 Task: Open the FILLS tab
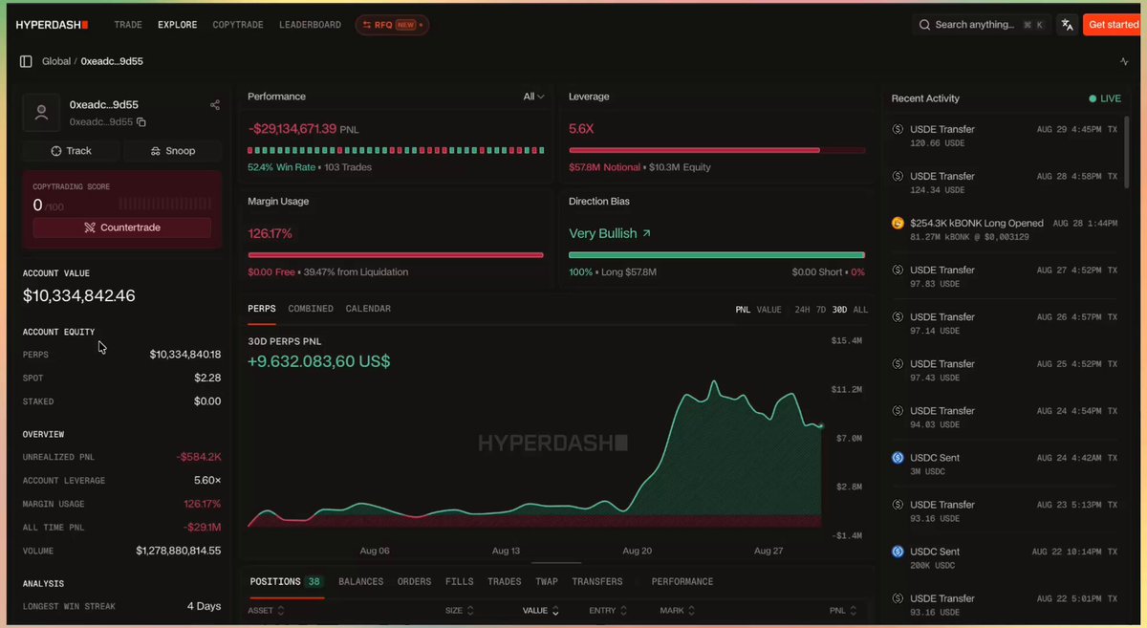[x=459, y=581]
